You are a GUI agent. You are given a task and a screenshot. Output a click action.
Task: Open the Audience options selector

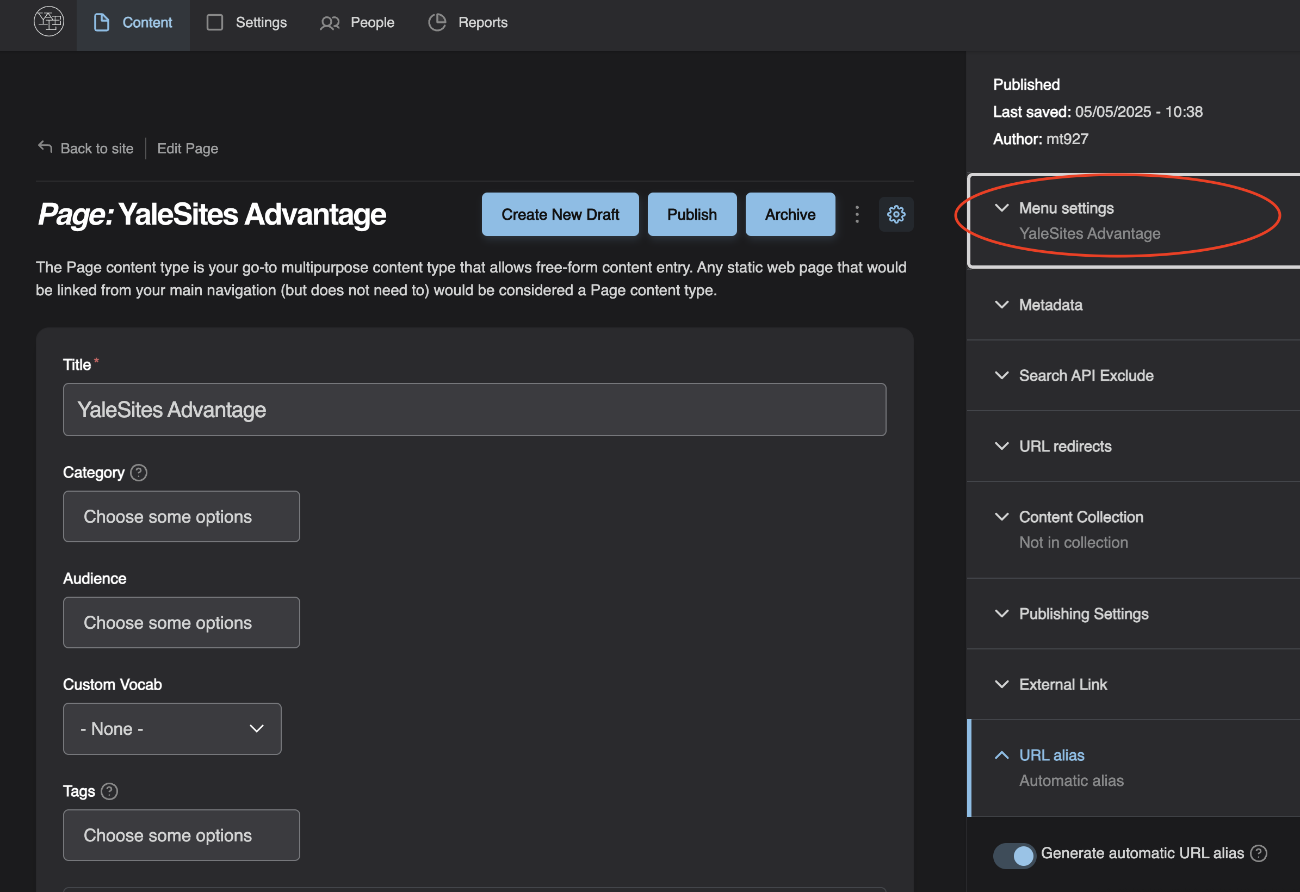[x=181, y=622]
